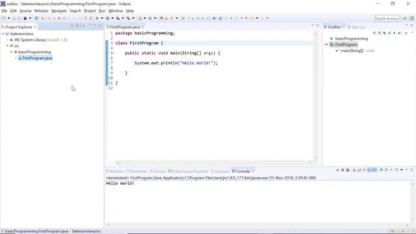The height and width of the screenshot is (234, 416).
Task: Open the New dropdown arrow in toolbar
Action: (8, 18)
